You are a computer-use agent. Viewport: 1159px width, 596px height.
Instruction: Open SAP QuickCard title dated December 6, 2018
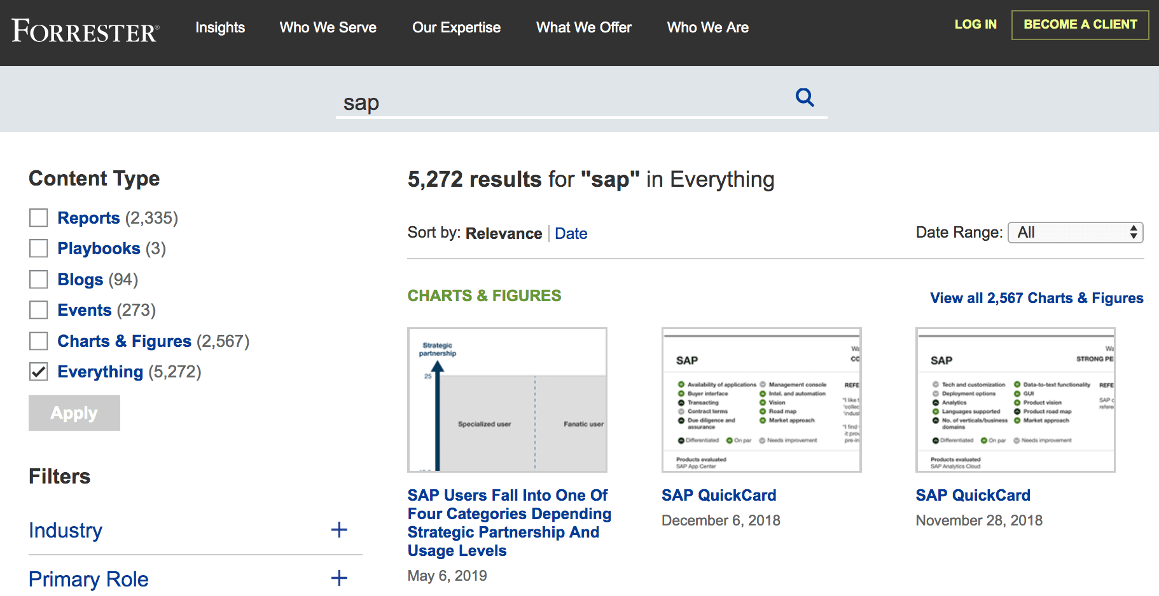click(719, 496)
